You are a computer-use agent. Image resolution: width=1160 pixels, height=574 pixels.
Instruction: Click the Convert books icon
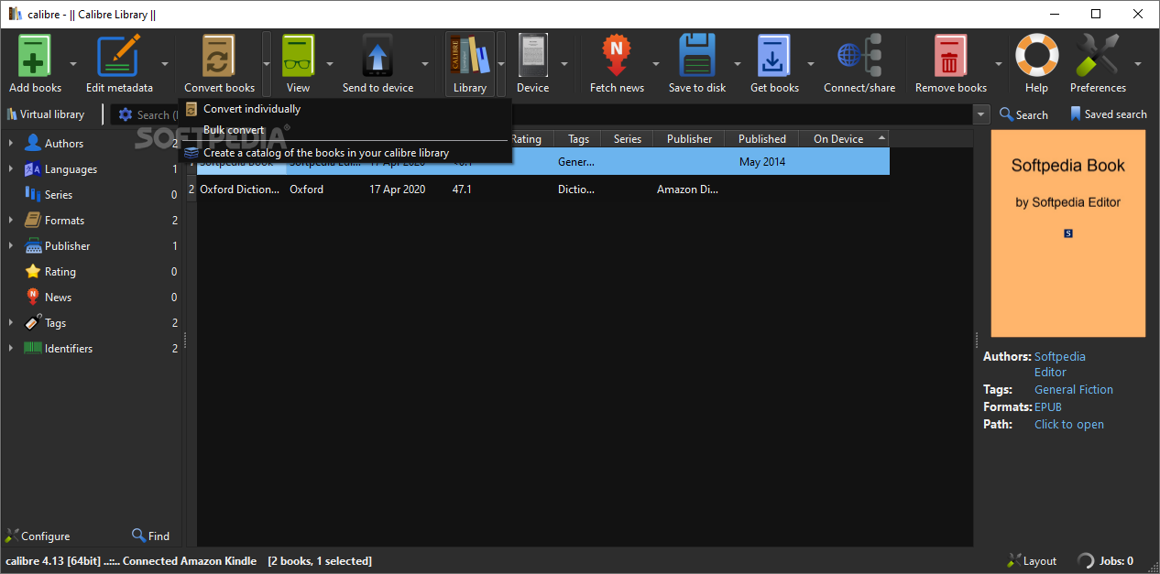(219, 56)
